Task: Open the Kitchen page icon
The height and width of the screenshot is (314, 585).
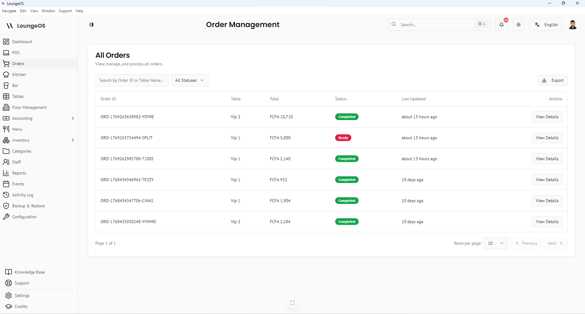Action: (6, 74)
